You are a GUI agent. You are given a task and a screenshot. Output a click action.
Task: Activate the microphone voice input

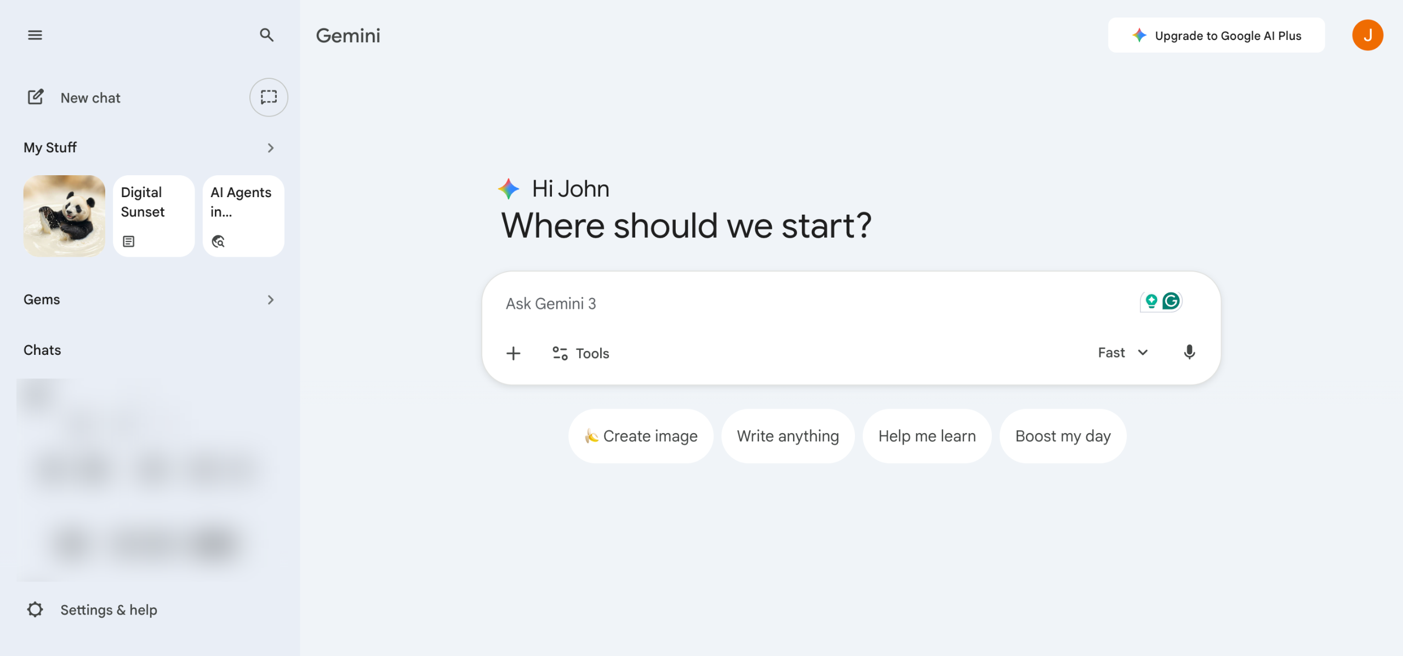(1189, 352)
